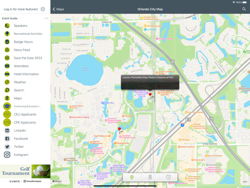250x188 pixels.
Task: Open Save the Date 2023 icon
Action: click(7, 58)
